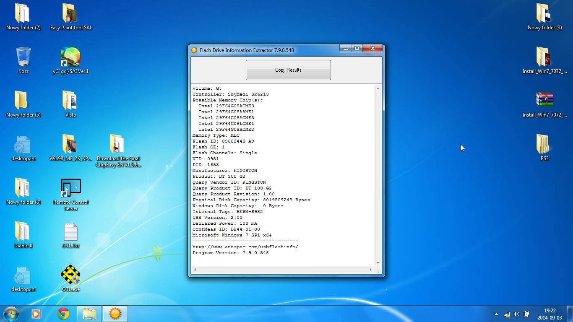573x322 pixels.
Task: Select the SAI Ver.1 shortcut icon
Action: tap(70, 60)
